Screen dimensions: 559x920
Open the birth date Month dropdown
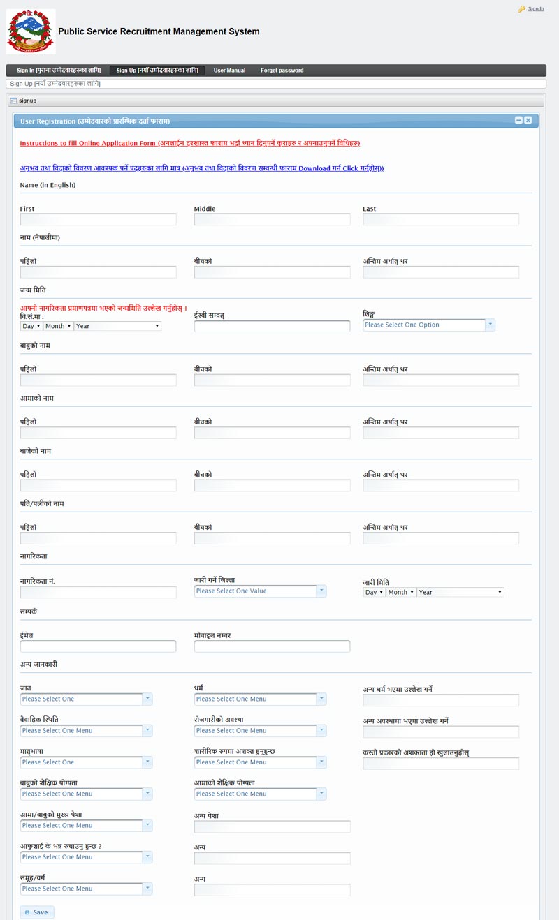[x=58, y=326]
